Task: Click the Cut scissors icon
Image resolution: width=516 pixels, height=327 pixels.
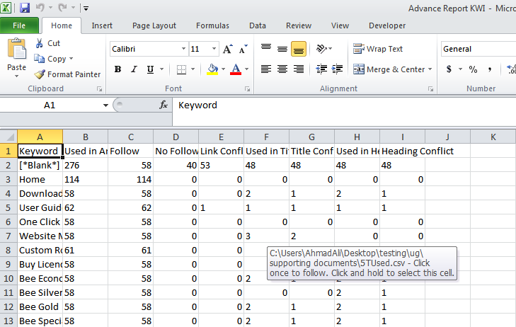Action: point(40,43)
